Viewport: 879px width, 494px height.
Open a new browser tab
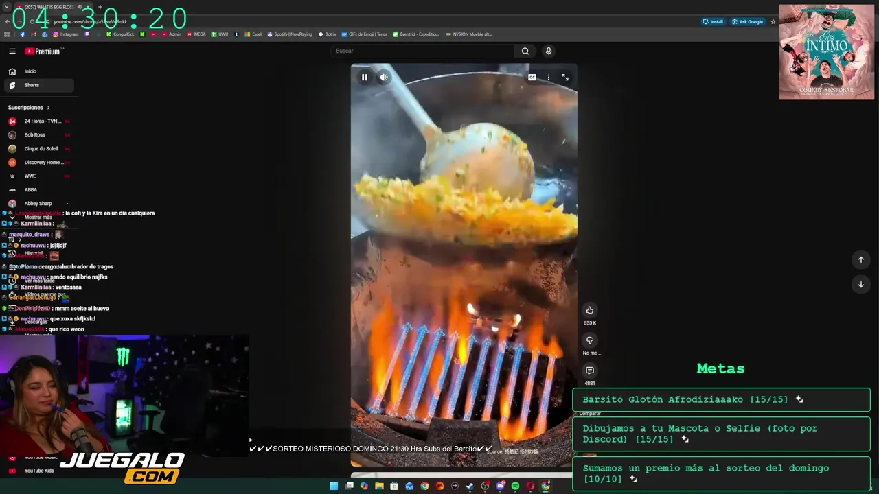pyautogui.click(x=100, y=7)
